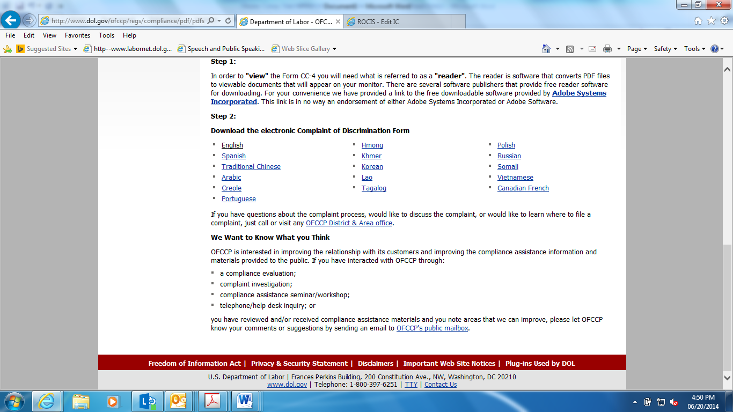
Task: Open the Favorites star at the window's top-right corner
Action: pos(711,21)
